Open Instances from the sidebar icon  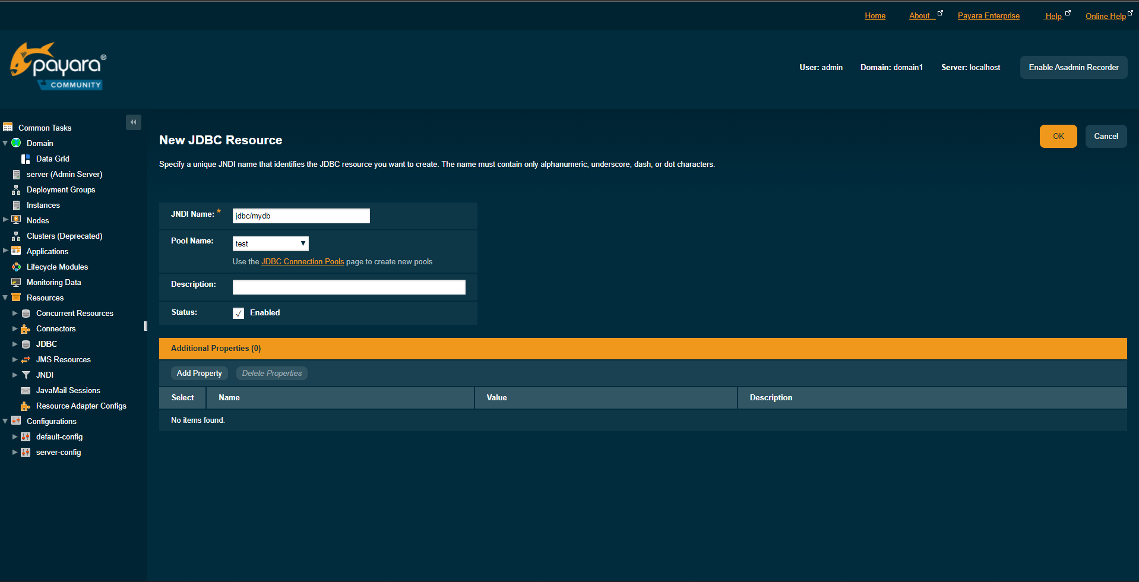tap(16, 205)
